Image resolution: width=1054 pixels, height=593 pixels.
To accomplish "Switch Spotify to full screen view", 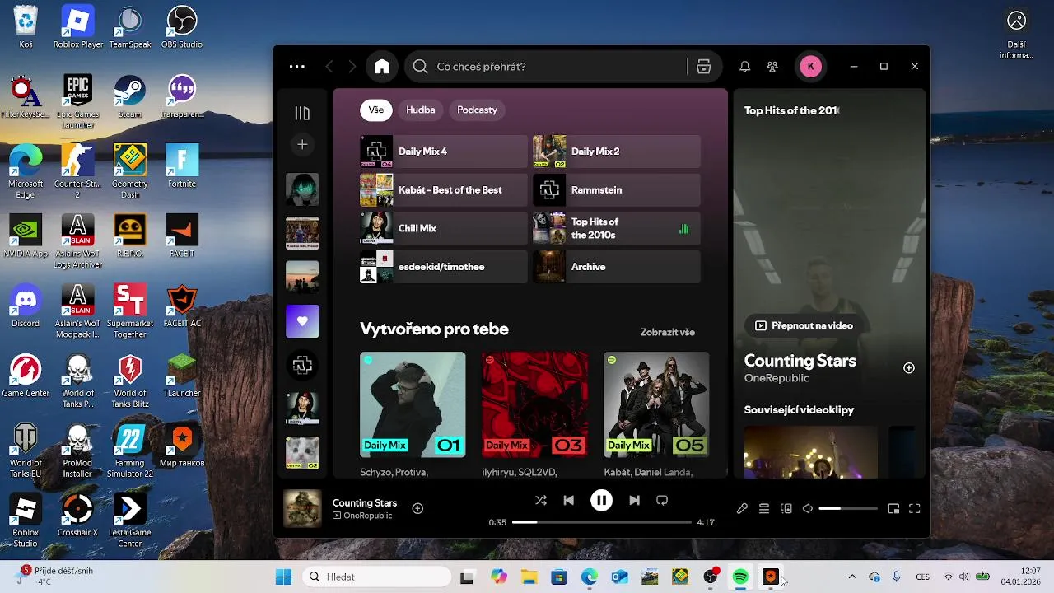I will (915, 509).
